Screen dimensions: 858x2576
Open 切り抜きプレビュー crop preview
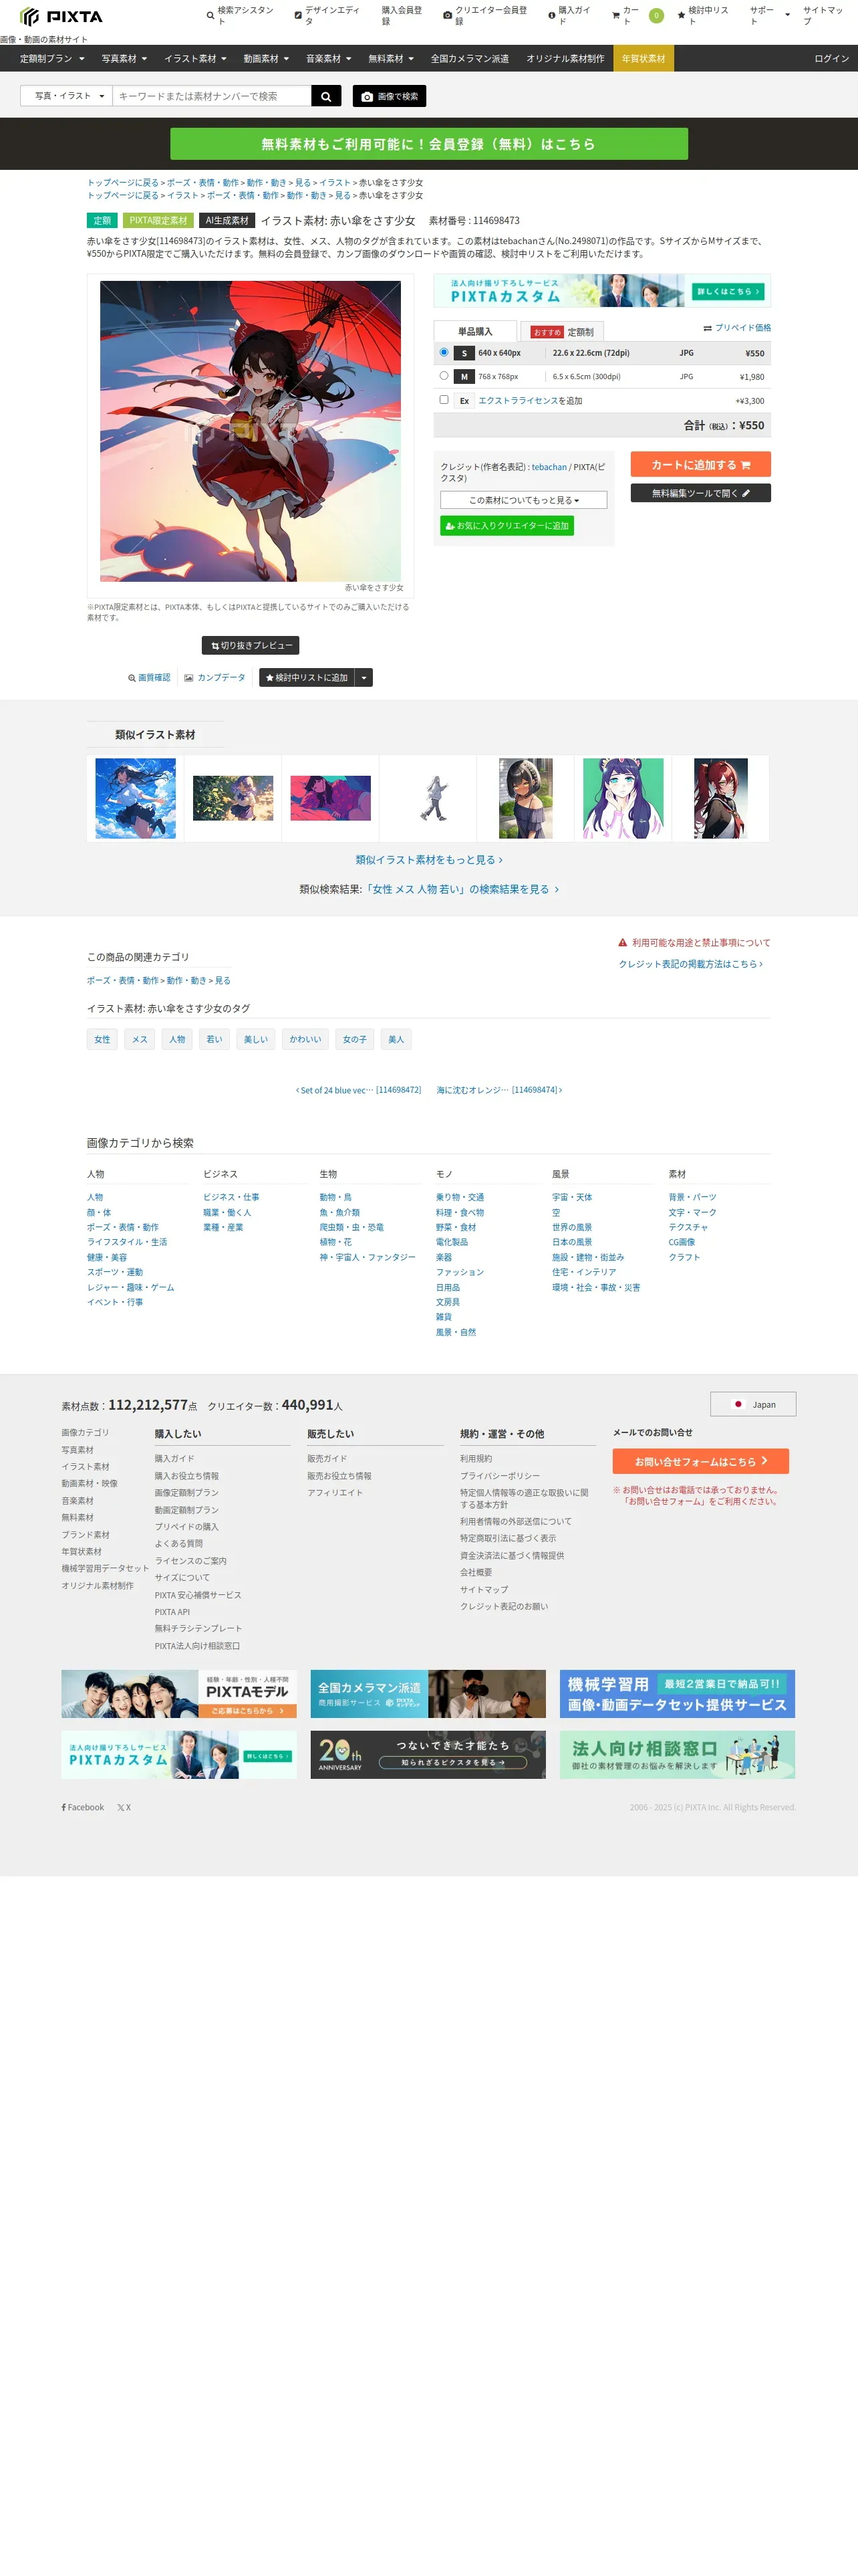(x=251, y=646)
